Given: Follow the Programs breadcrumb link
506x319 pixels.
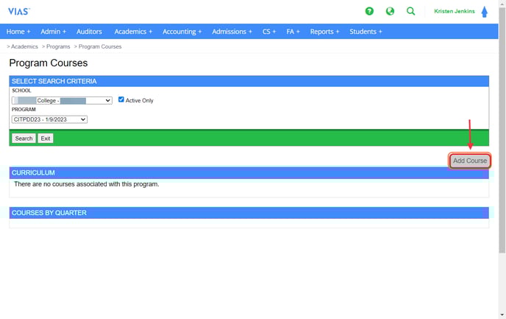Looking at the screenshot, I should tap(58, 46).
